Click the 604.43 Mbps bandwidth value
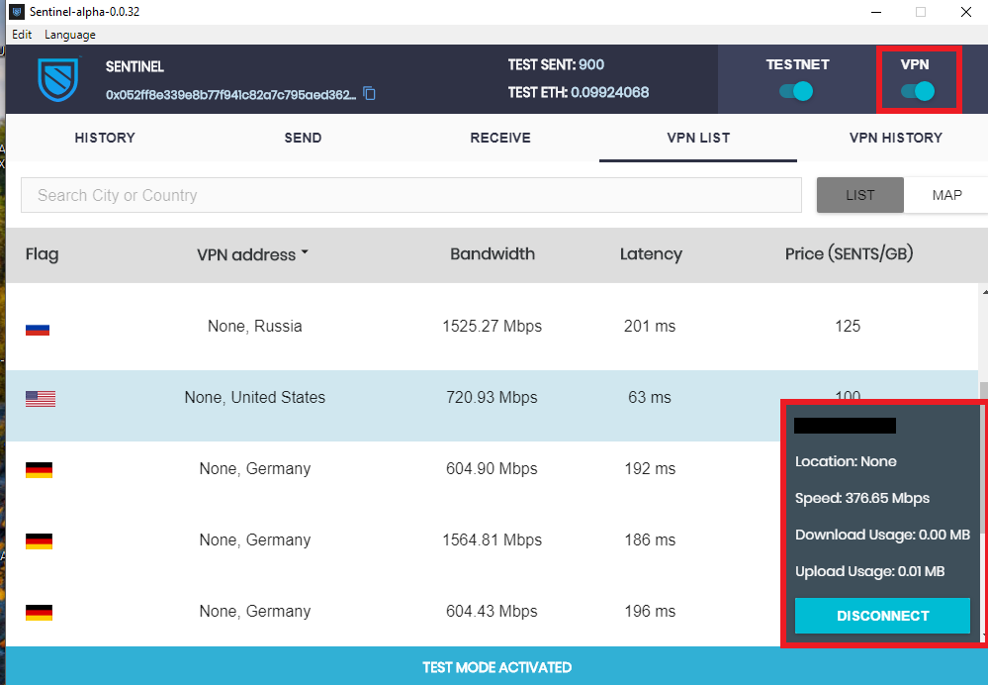Screen dimensions: 988x685 click(x=493, y=611)
